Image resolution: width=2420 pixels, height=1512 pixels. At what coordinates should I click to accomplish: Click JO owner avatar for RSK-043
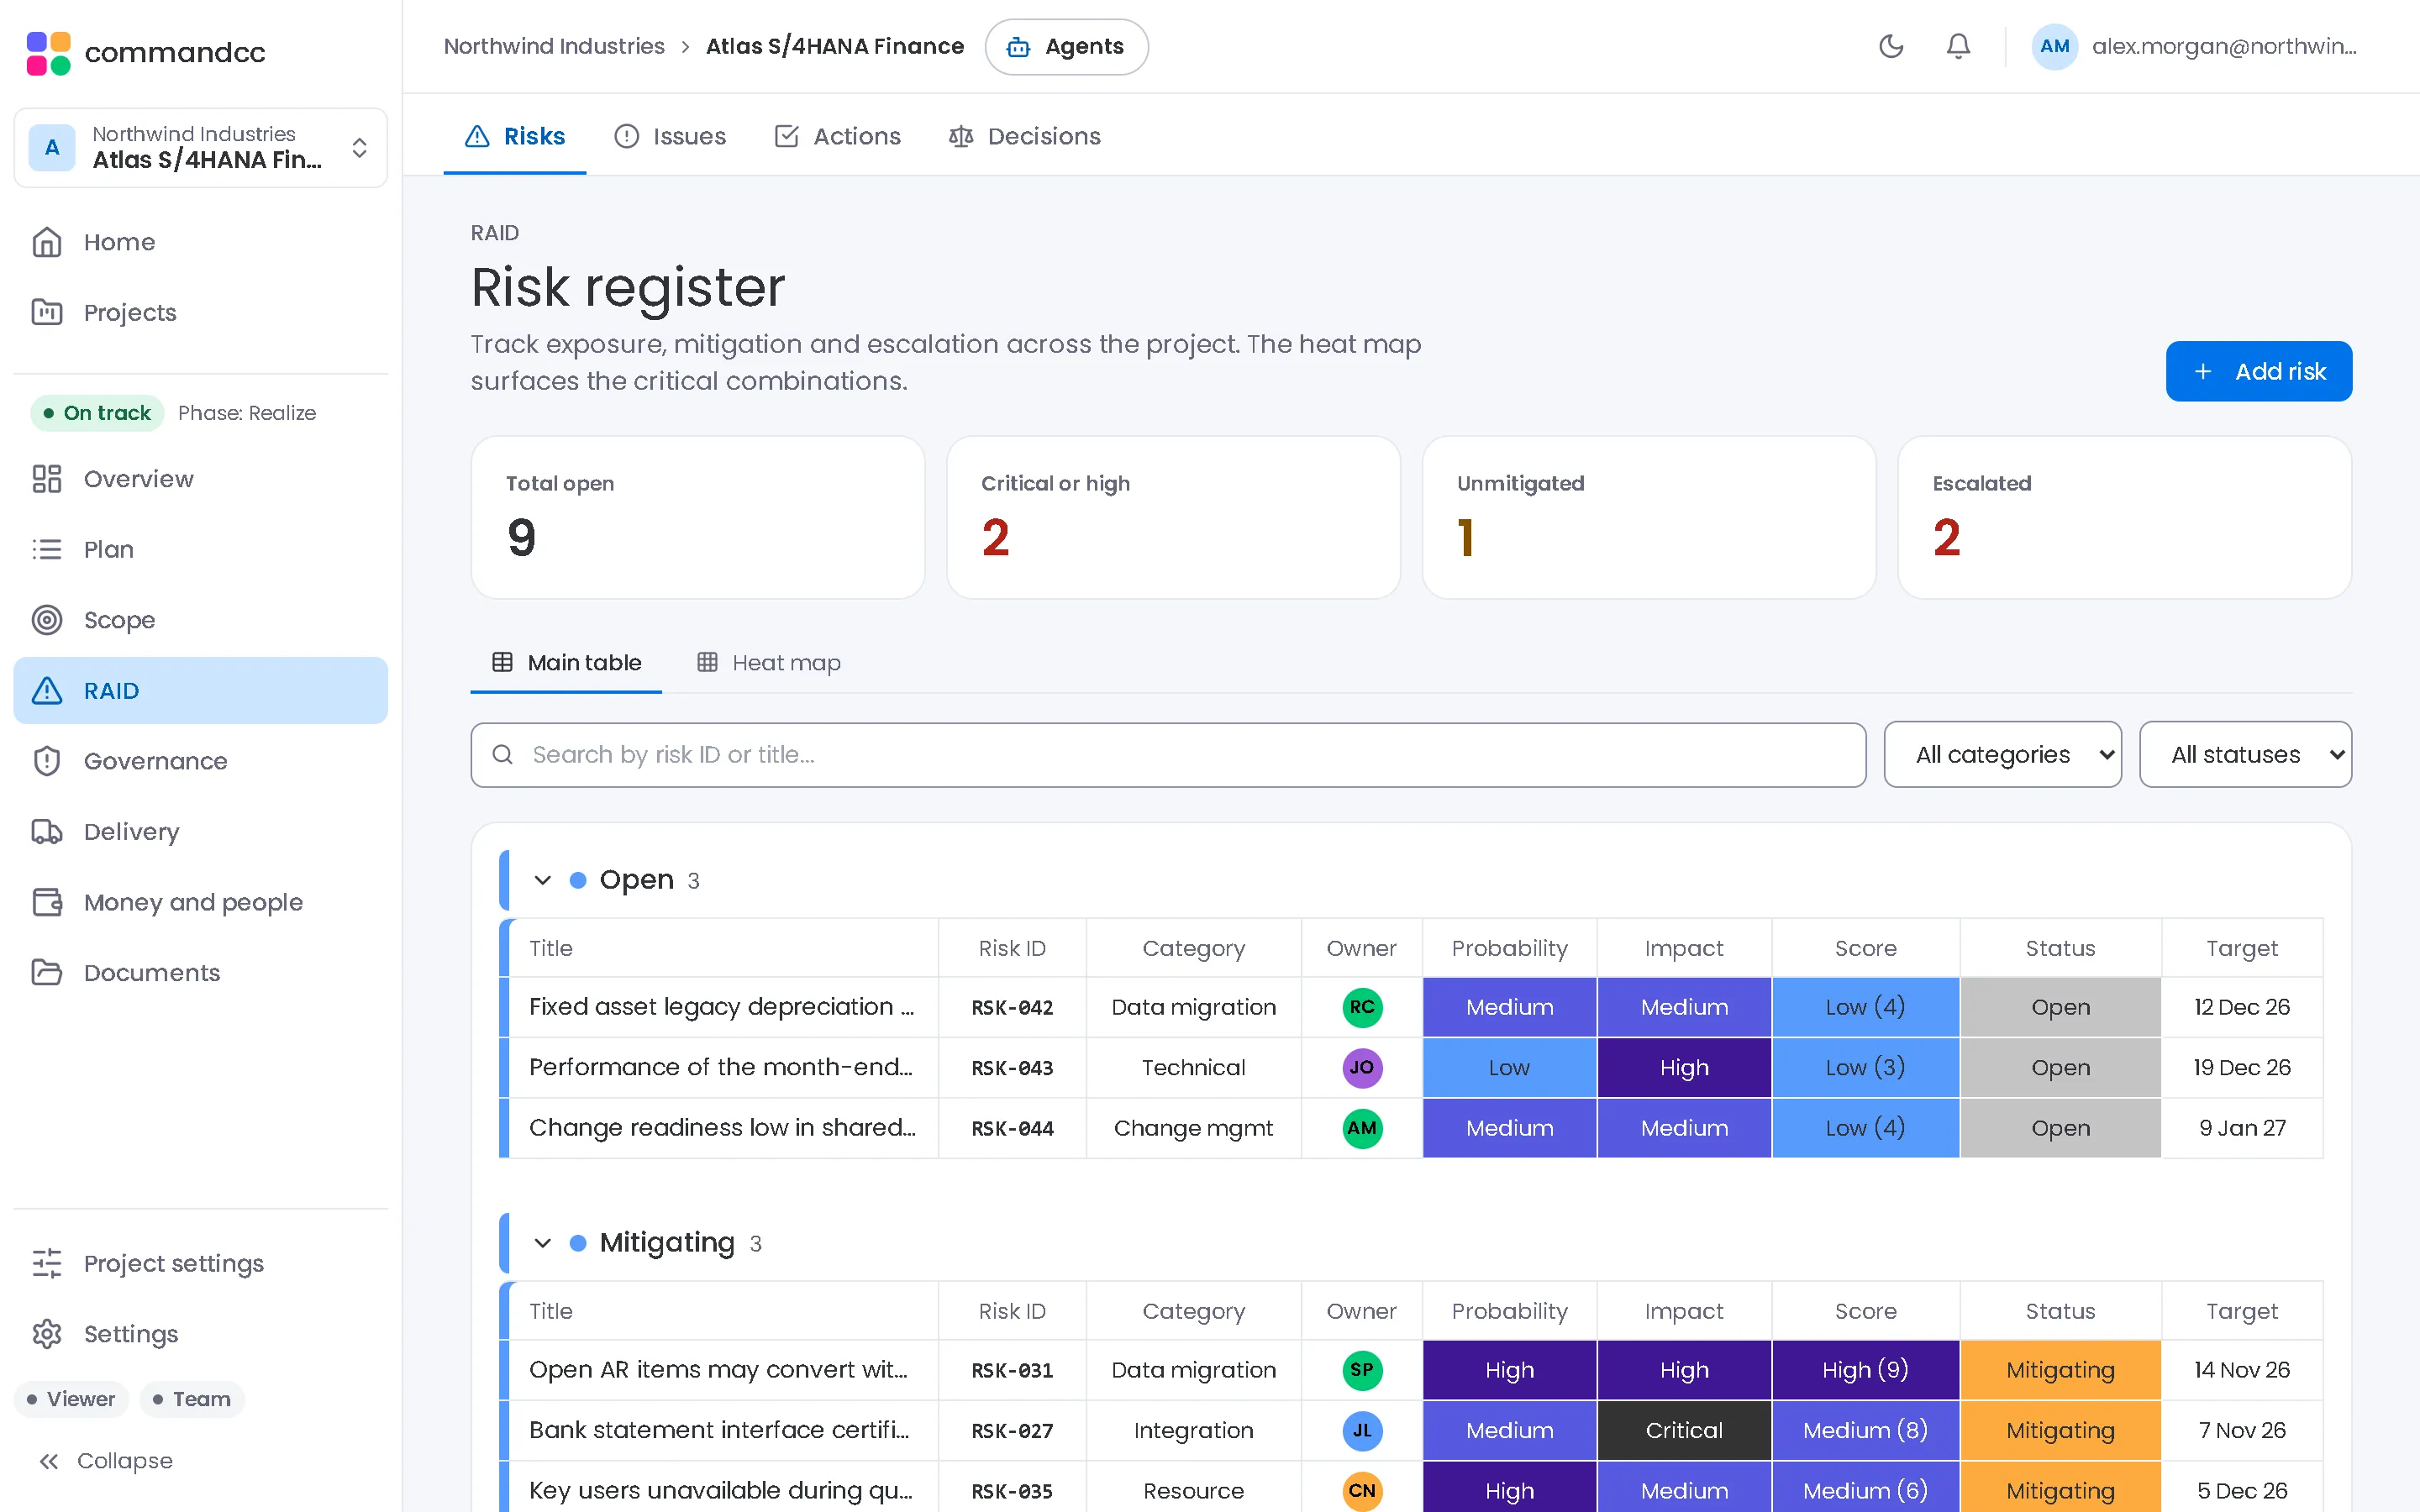pyautogui.click(x=1361, y=1067)
